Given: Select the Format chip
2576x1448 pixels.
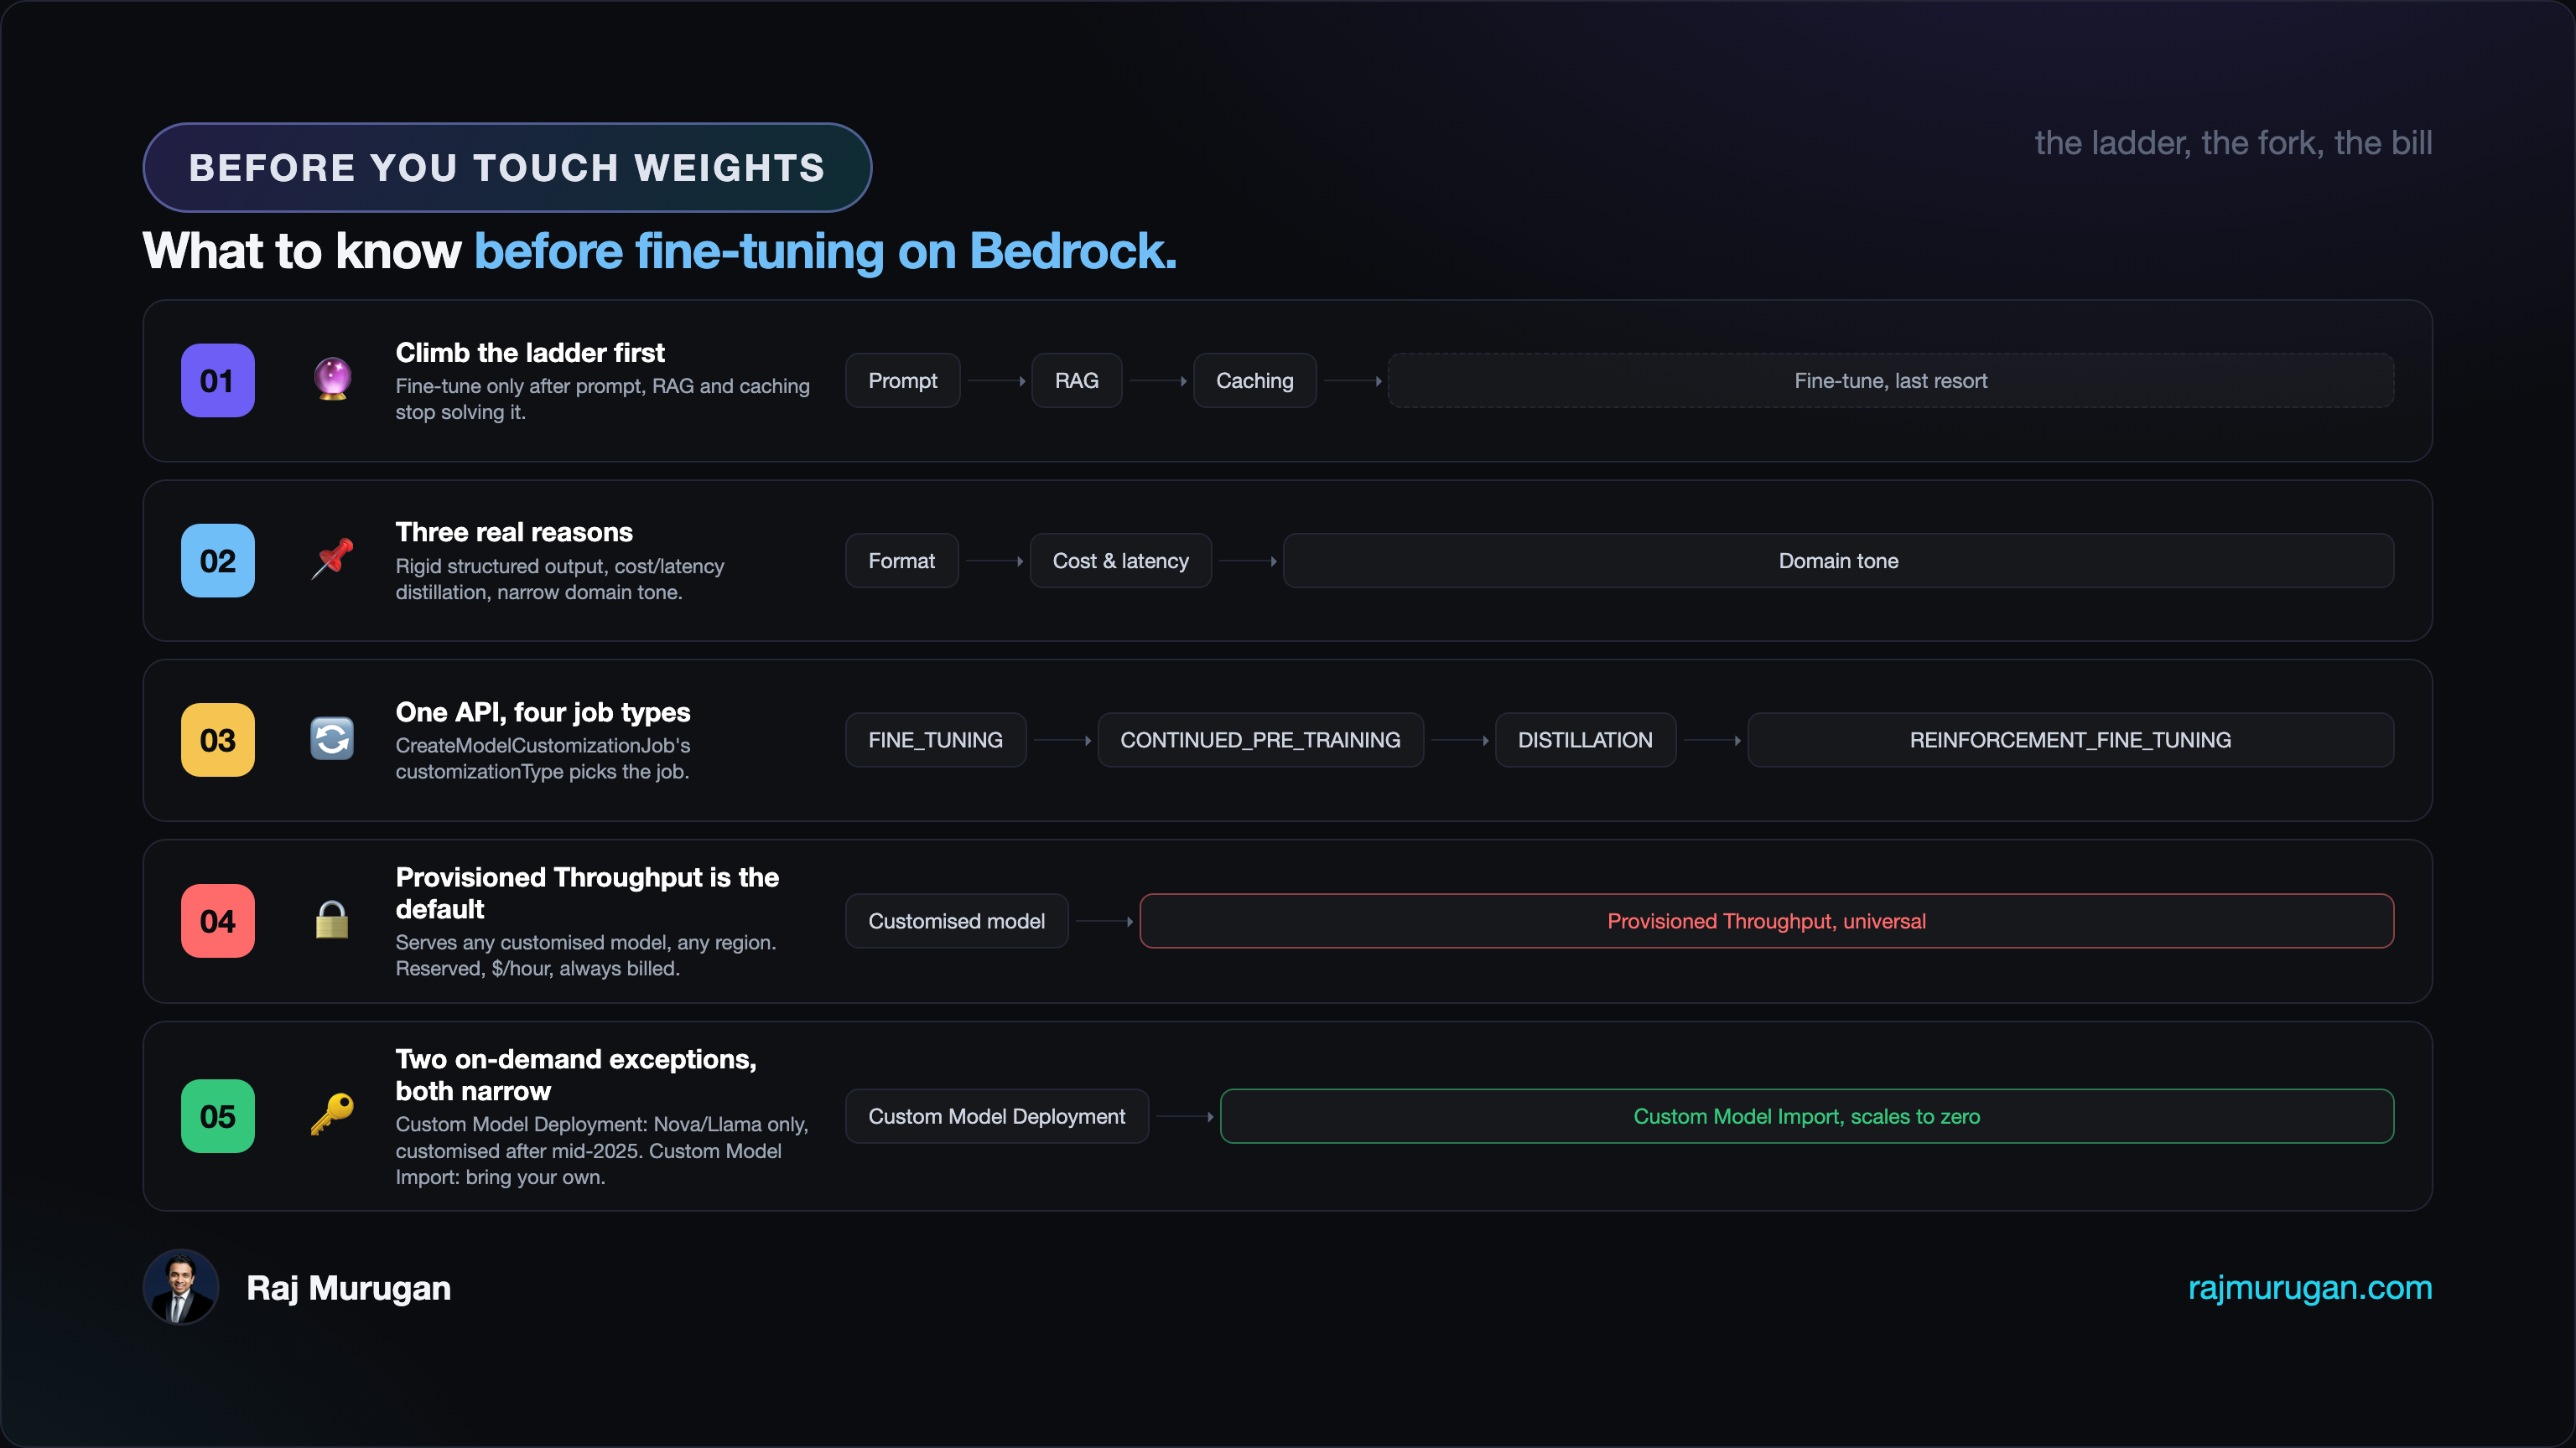Looking at the screenshot, I should (x=902, y=561).
